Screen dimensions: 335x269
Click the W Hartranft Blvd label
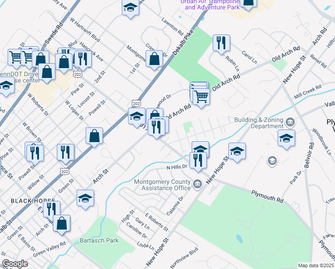click(x=85, y=30)
